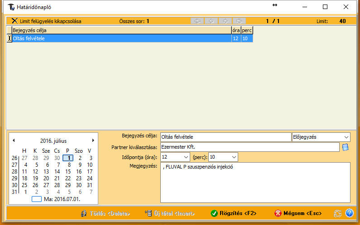The height and width of the screenshot is (225, 360).
Task: Open the partner picker book icon
Action: [x=346, y=147]
